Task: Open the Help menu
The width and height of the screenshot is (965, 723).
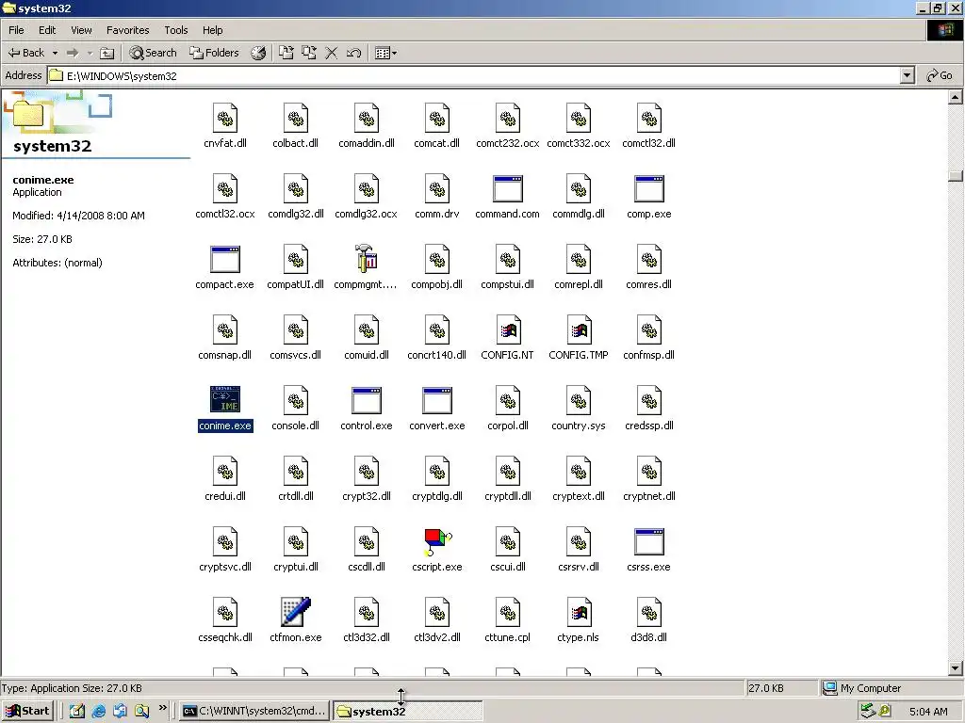Action: click(x=212, y=30)
